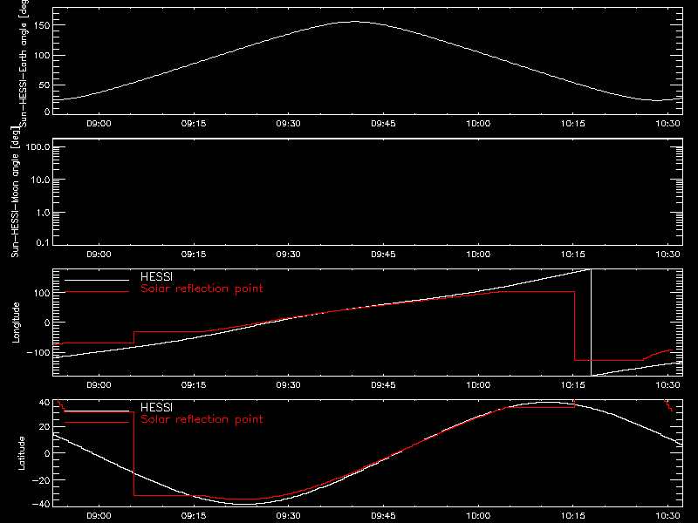This screenshot has width=698, height=523.
Task: Click the 100 tick label on Longitude axis
Action: tap(42, 293)
